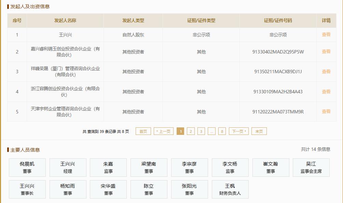The width and height of the screenshot is (343, 203).
Task: Open 查看 for 浙江容腾创业投资合伙企业
Action: (326, 92)
